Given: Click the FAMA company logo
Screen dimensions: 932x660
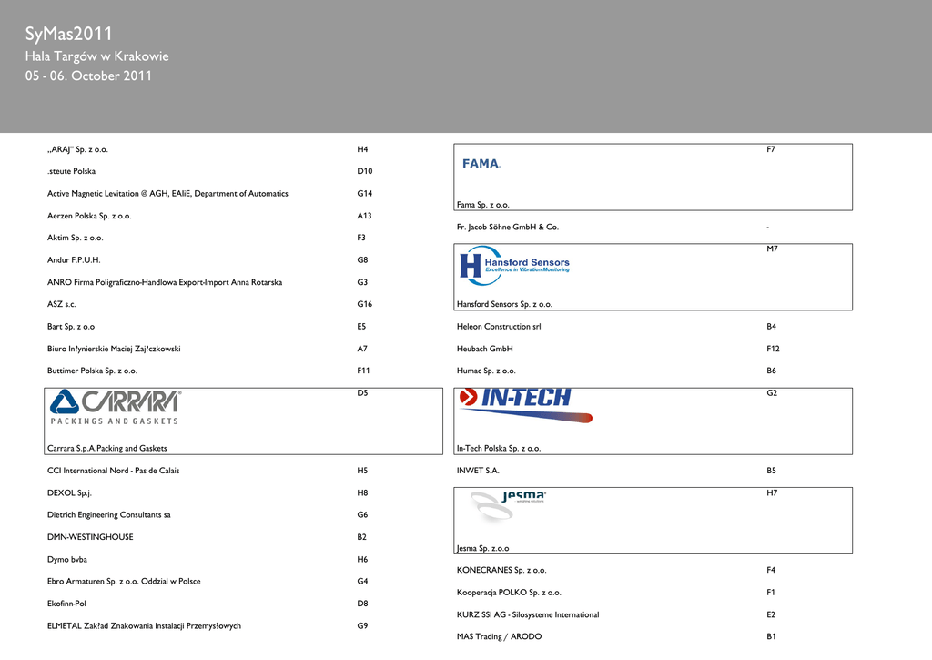Looking at the screenshot, I should [x=481, y=164].
